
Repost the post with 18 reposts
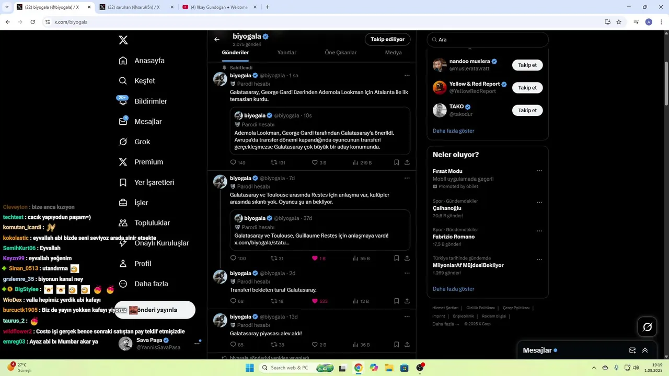point(277,301)
